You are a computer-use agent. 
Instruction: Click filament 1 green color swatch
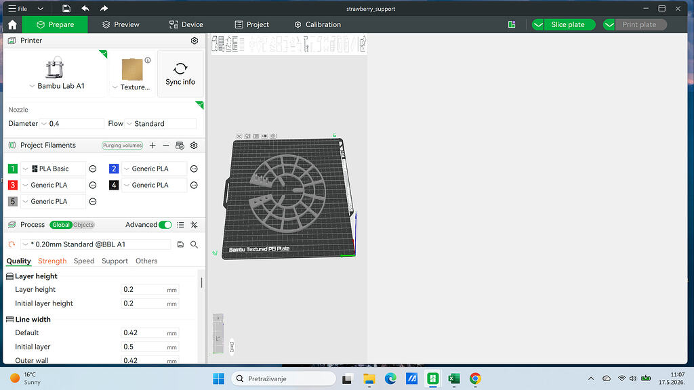13,169
